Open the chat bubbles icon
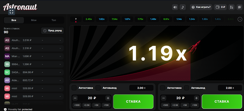Screen dimensions: 244x111 pos(239,7)
